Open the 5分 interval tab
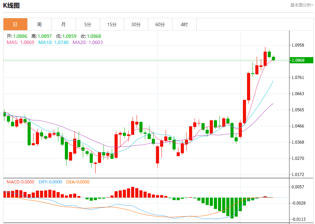Screen dimensions: 315x224 tap(88, 24)
